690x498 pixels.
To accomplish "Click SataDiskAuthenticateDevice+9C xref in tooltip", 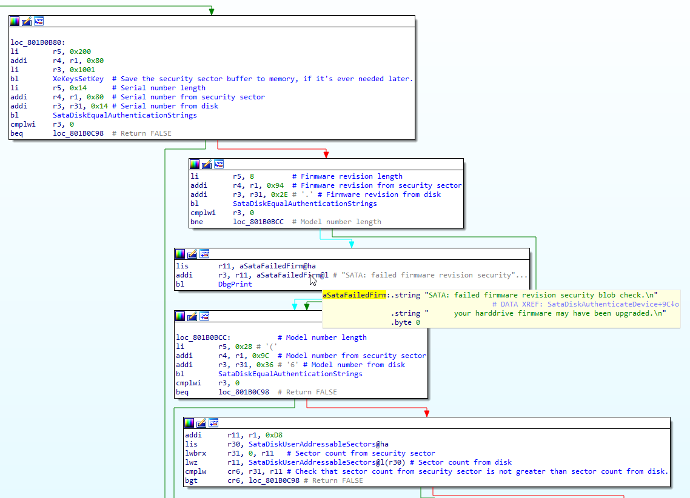I will (x=613, y=304).
